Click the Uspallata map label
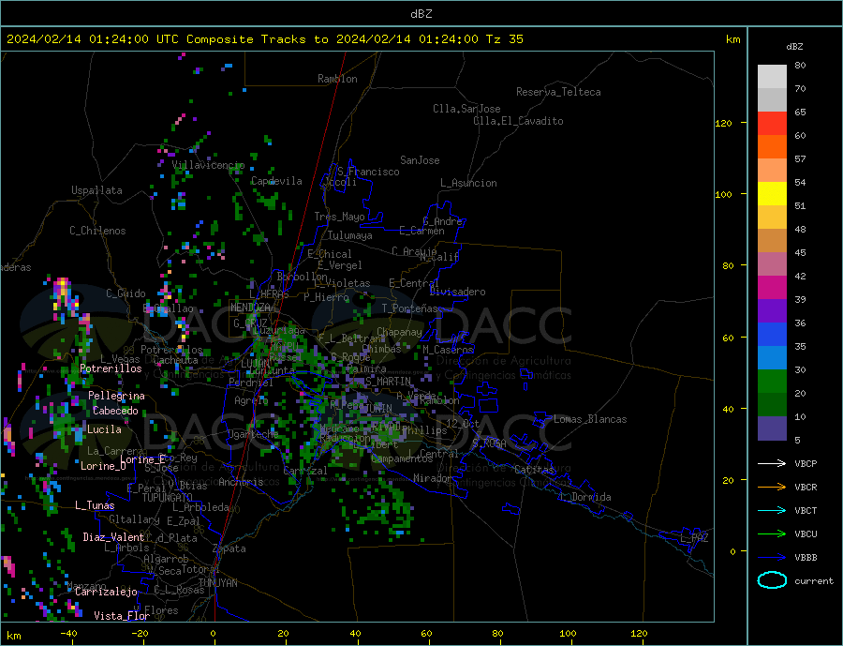The height and width of the screenshot is (646, 843). (x=96, y=190)
